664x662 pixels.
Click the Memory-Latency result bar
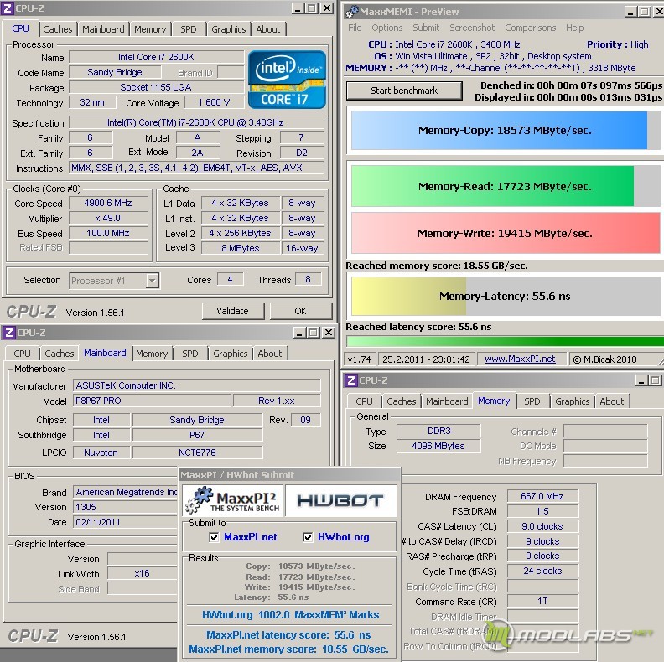506,296
